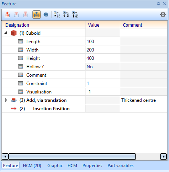Pin the Feature panel with the pin icon

158,4
